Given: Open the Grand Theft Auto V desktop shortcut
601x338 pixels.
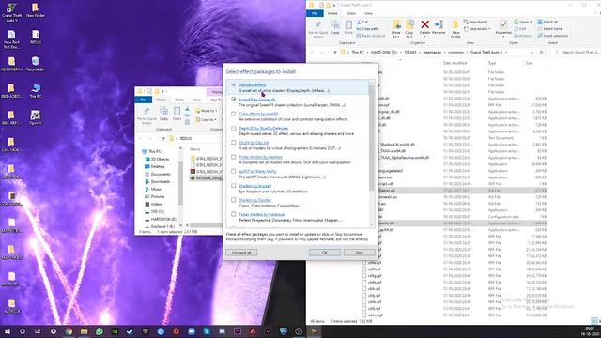Looking at the screenshot, I should pyautogui.click(x=11, y=12).
